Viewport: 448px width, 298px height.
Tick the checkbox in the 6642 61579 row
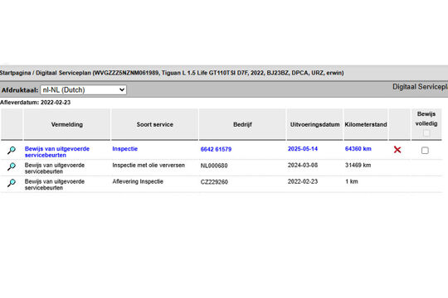click(x=425, y=151)
